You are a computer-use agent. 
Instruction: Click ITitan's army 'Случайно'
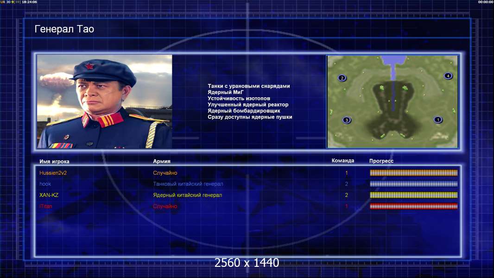pyautogui.click(x=165, y=206)
